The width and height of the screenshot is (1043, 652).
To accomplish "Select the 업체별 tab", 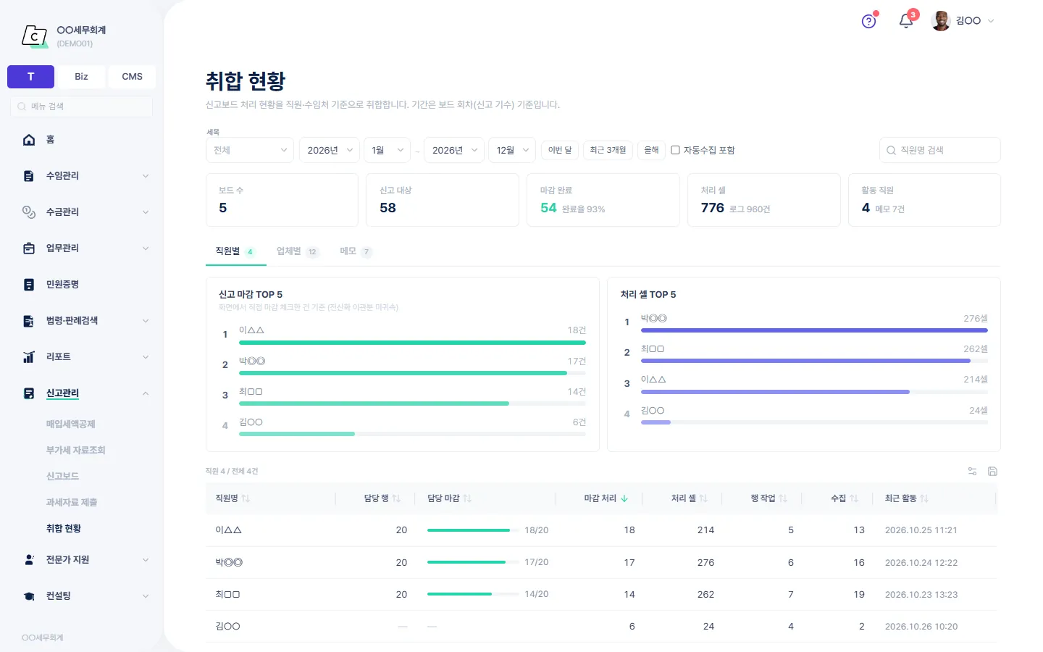I will (x=297, y=251).
